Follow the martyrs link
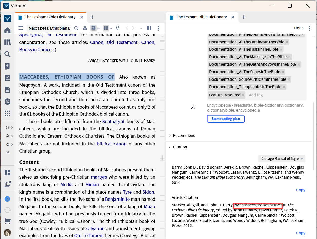 (99, 177)
